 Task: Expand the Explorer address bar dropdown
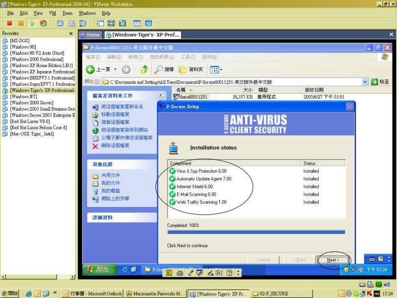click(x=365, y=82)
